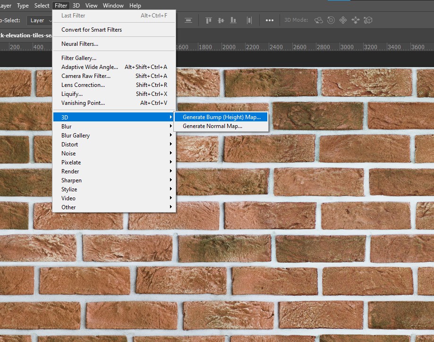Open the Window menu
Image resolution: width=434 pixels, height=342 pixels.
113,6
